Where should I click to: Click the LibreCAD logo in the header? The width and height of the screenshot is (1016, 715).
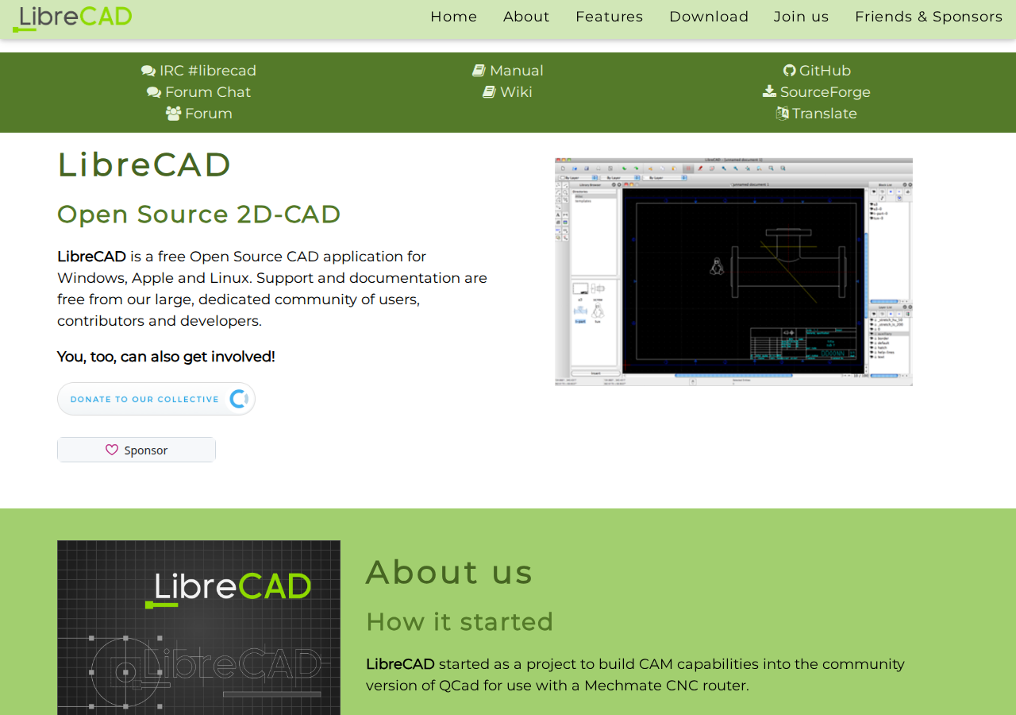(72, 17)
